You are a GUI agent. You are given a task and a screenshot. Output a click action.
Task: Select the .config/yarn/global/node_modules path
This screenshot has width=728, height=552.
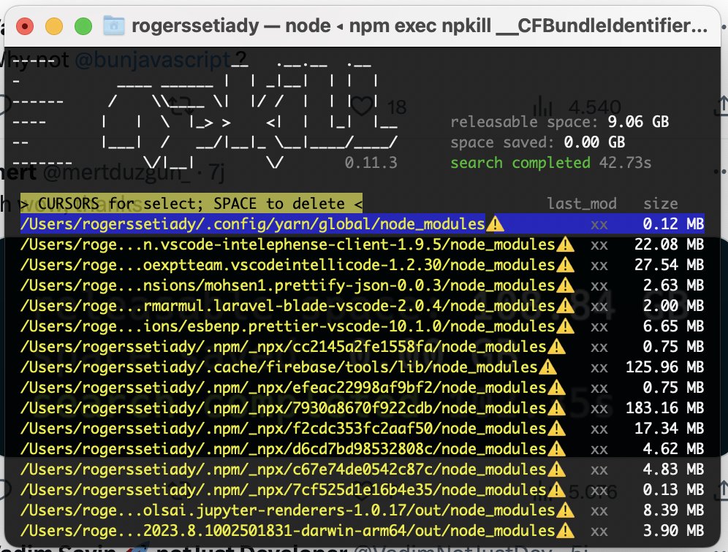tap(253, 224)
